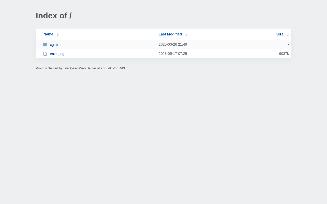Click the "LiteSpeed Web Server" footer text
The height and width of the screenshot is (204, 327).
tap(80, 68)
